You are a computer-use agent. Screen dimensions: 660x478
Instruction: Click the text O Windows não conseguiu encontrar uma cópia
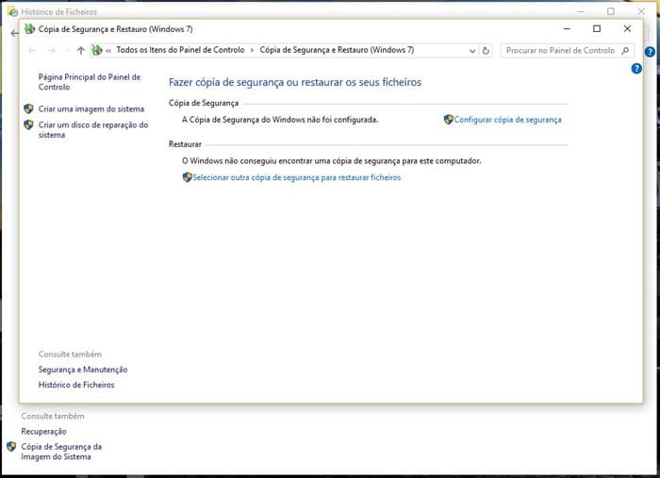tap(331, 160)
